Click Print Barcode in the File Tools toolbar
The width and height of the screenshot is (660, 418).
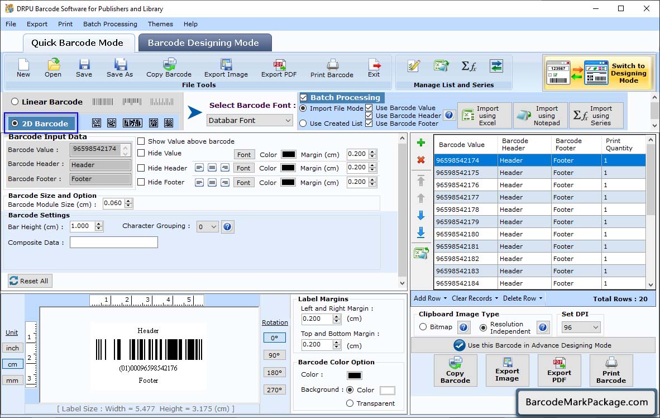pos(332,68)
